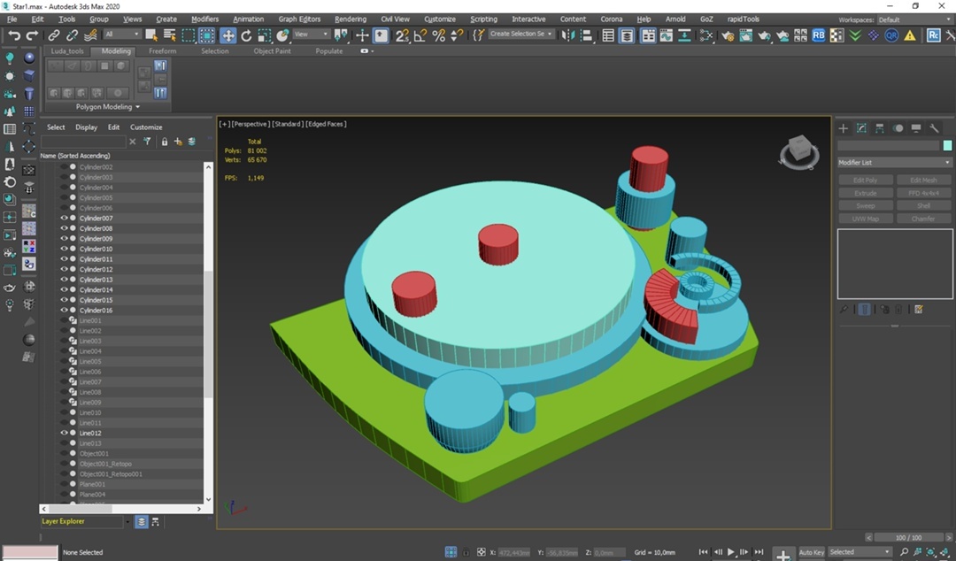
Task: Activate the Unlink Selection tool
Action: [x=72, y=35]
